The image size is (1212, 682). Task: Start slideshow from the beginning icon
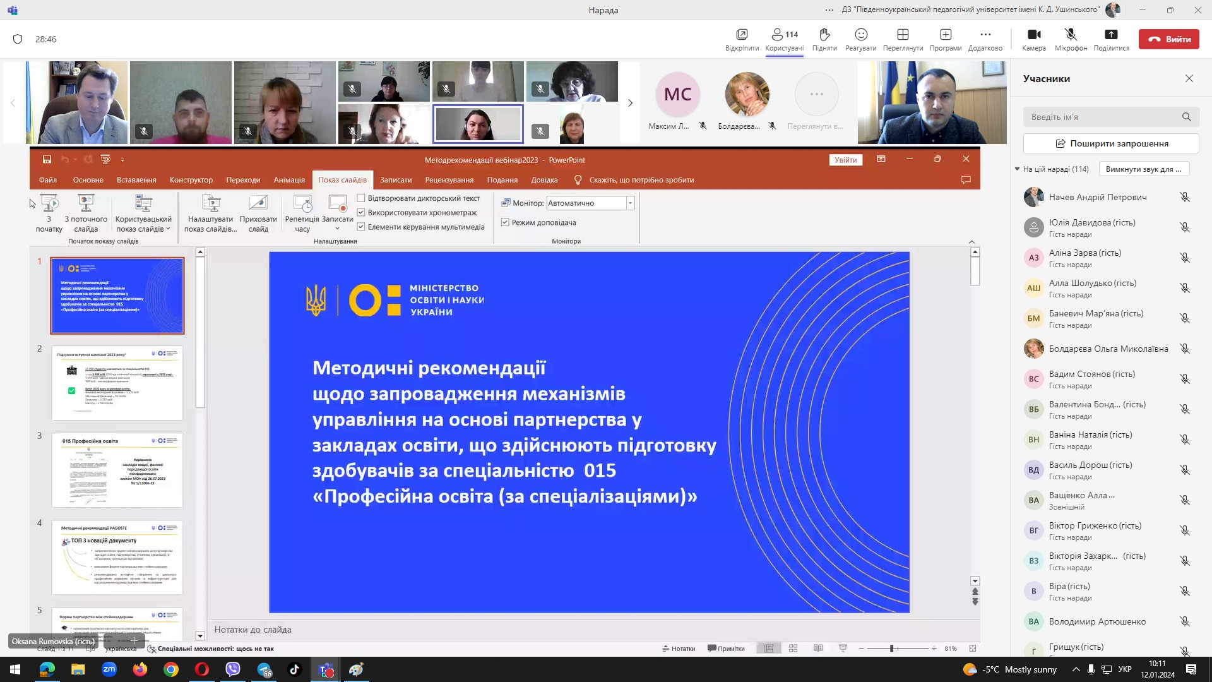(49, 203)
